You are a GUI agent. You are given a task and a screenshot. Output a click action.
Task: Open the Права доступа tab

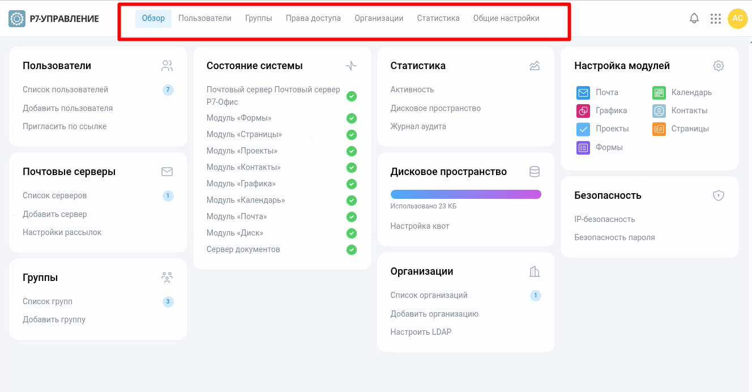coord(313,18)
